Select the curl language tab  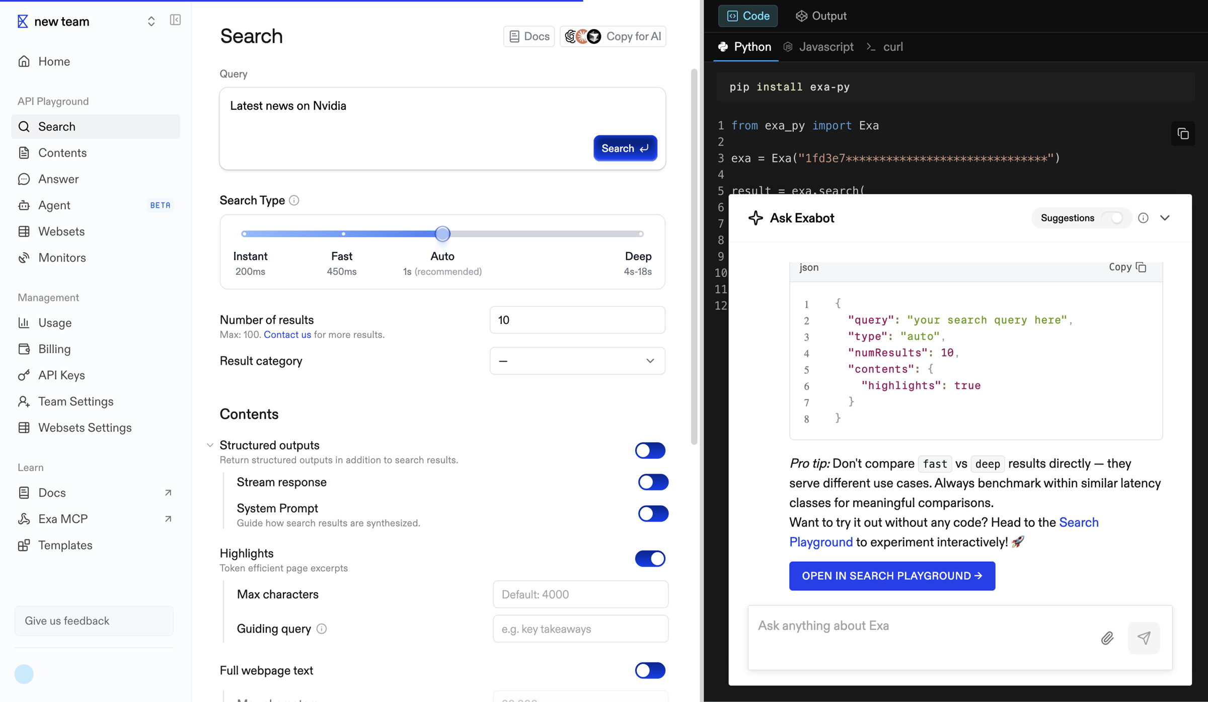coord(884,47)
